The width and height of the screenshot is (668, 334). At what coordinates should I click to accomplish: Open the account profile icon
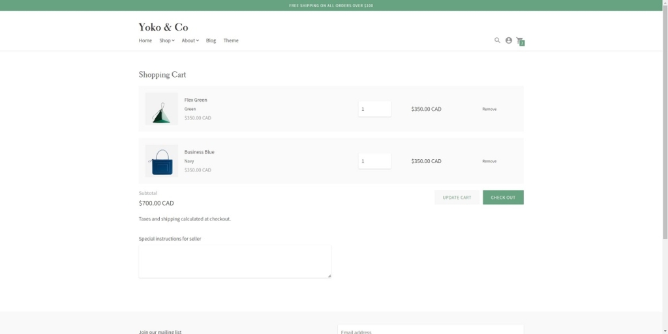point(509,40)
